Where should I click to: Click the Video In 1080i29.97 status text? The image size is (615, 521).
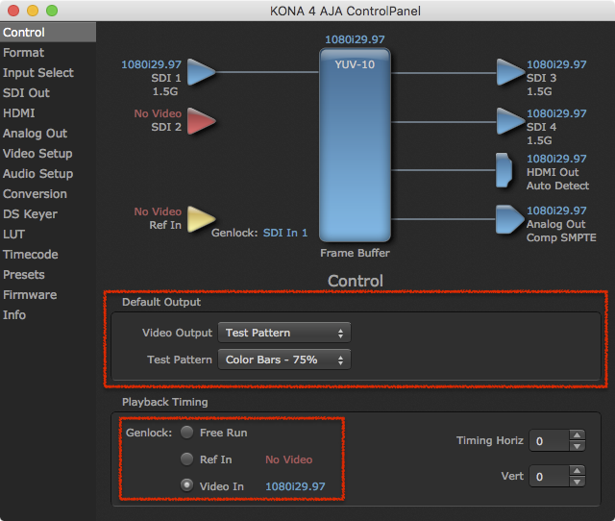click(x=295, y=486)
